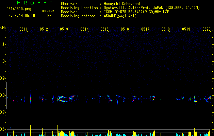
Task: Click the 'meteor' count label
Action: point(48,11)
